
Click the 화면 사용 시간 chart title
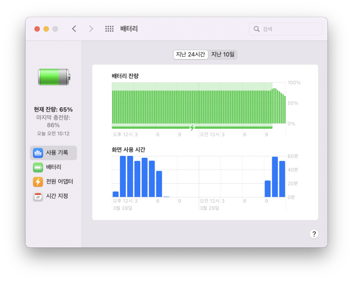pyautogui.click(x=129, y=150)
